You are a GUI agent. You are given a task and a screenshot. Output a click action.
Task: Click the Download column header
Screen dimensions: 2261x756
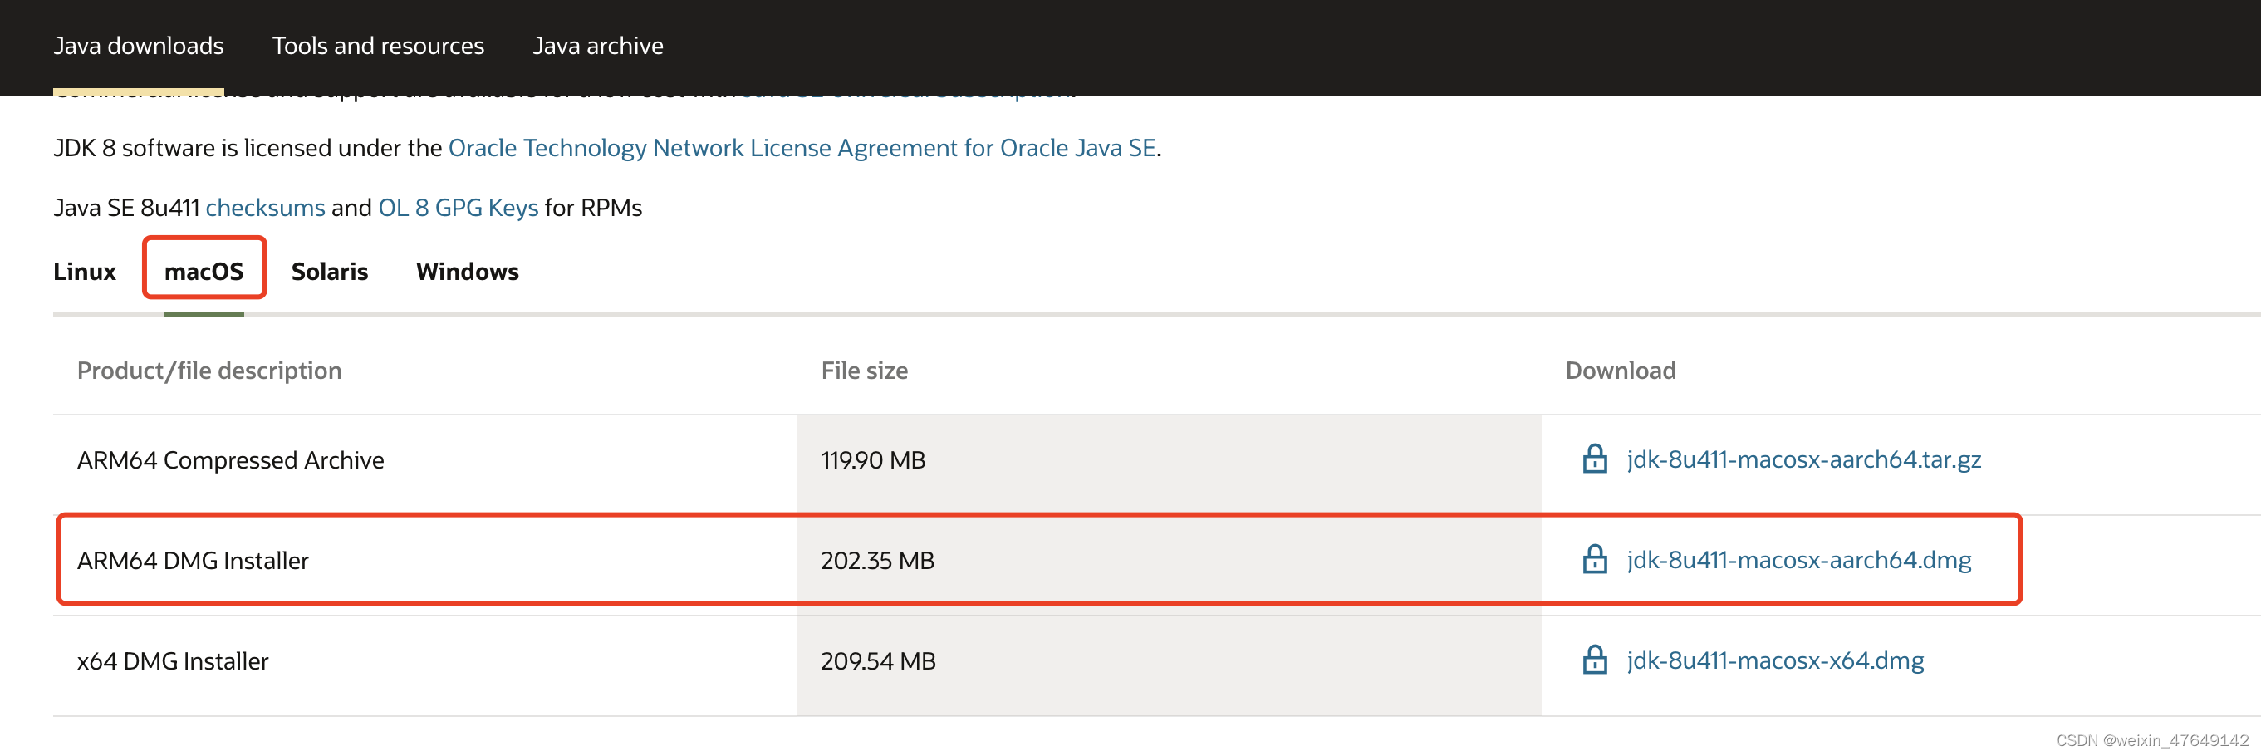click(x=1621, y=371)
